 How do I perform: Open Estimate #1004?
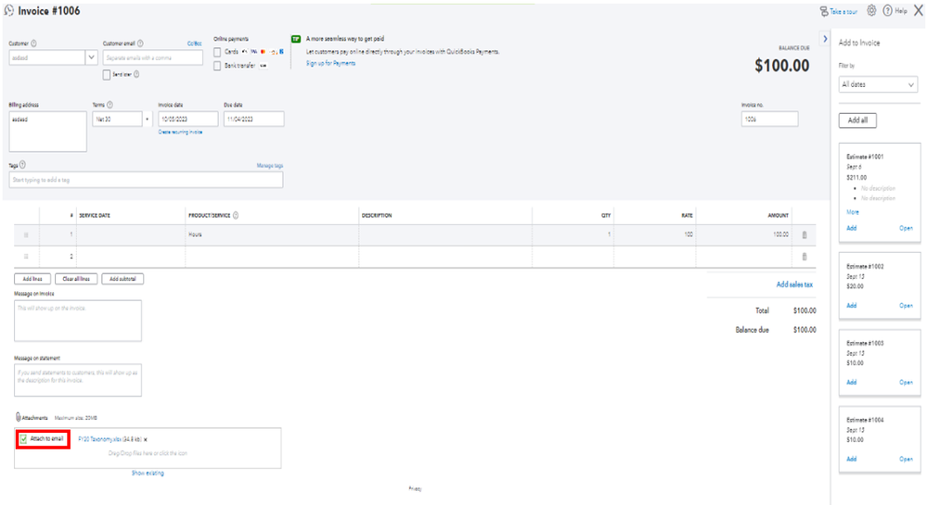click(906, 459)
